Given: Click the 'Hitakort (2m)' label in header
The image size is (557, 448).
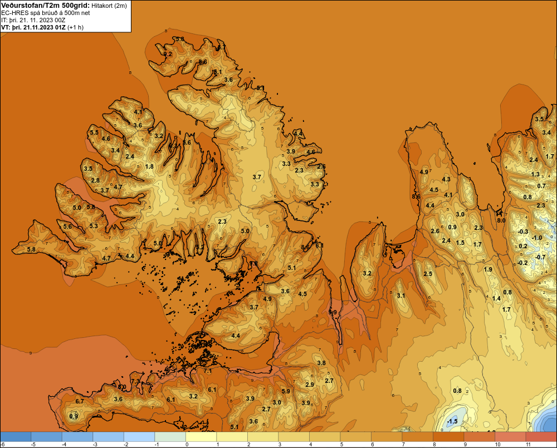Looking at the screenshot, I should click(x=109, y=6).
